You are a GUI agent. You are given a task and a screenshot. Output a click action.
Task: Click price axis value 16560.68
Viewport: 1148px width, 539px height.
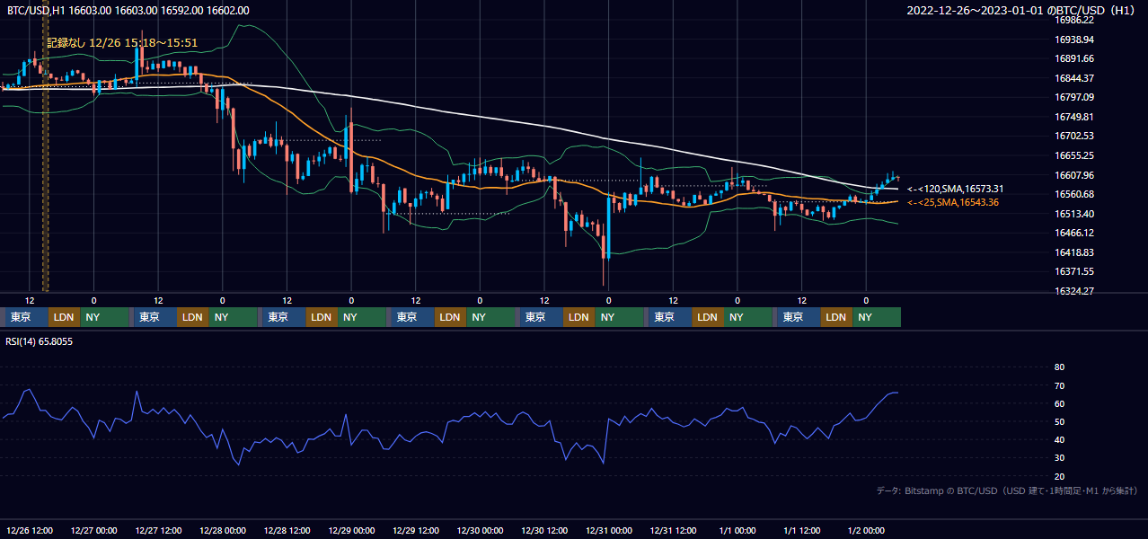point(1073,194)
